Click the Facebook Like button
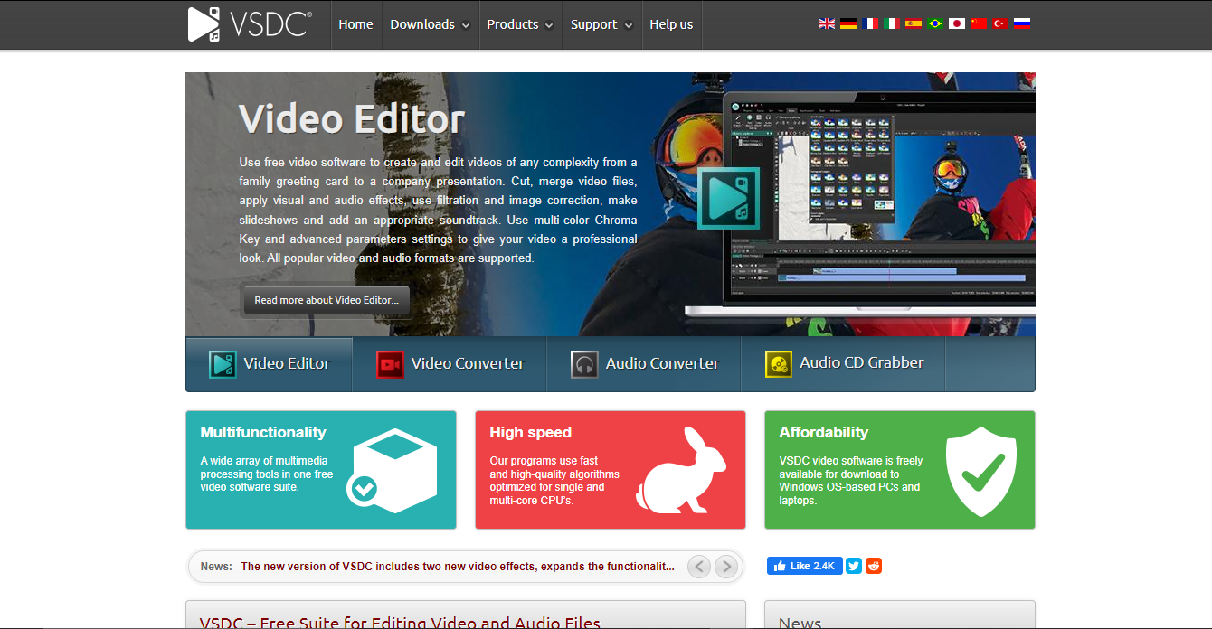 click(805, 566)
